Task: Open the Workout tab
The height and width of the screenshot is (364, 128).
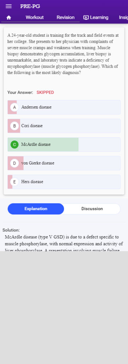Action: pyautogui.click(x=35, y=17)
